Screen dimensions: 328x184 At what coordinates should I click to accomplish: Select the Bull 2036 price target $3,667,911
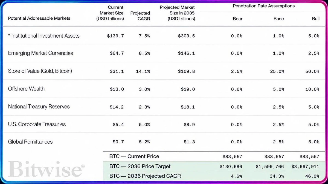[x=305, y=167]
